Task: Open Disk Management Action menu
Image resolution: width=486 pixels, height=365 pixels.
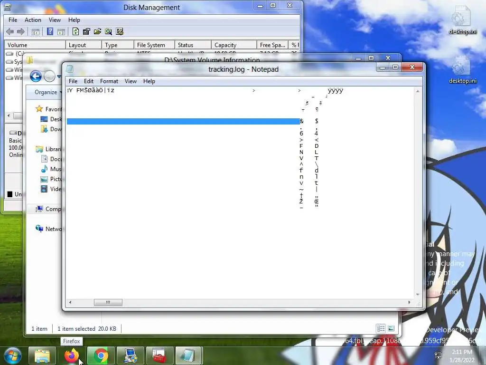Action: coord(33,20)
